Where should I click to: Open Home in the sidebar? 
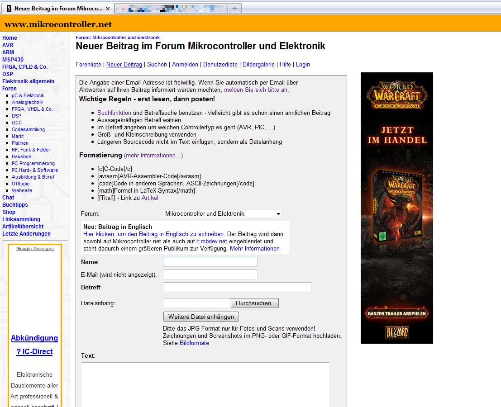pos(10,38)
